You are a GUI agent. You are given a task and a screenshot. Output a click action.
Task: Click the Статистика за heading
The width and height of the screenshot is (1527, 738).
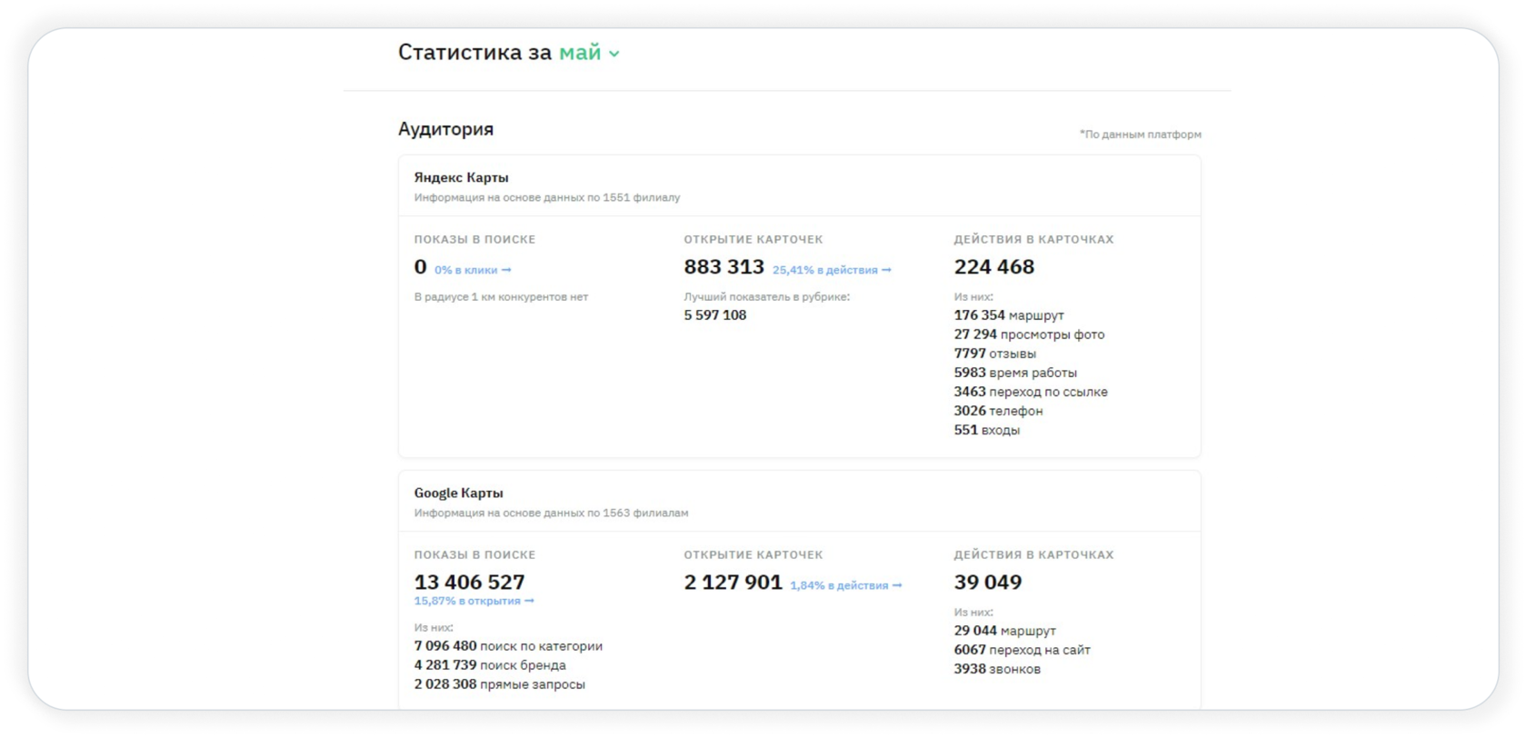(474, 53)
